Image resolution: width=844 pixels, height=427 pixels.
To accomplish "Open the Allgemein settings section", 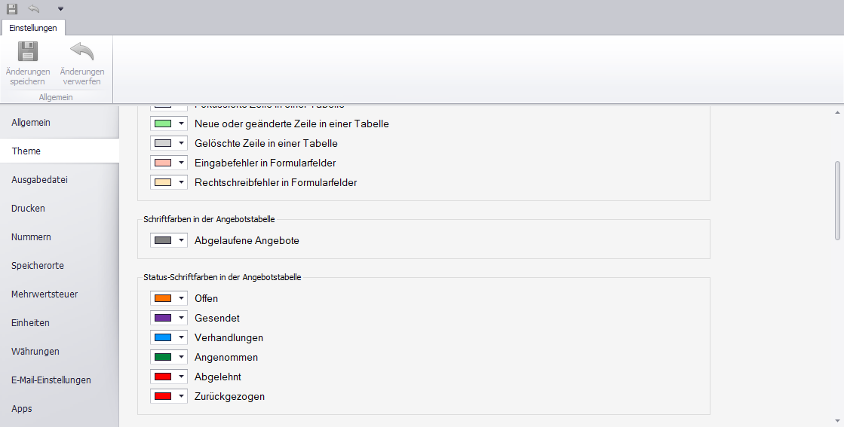I will [31, 122].
